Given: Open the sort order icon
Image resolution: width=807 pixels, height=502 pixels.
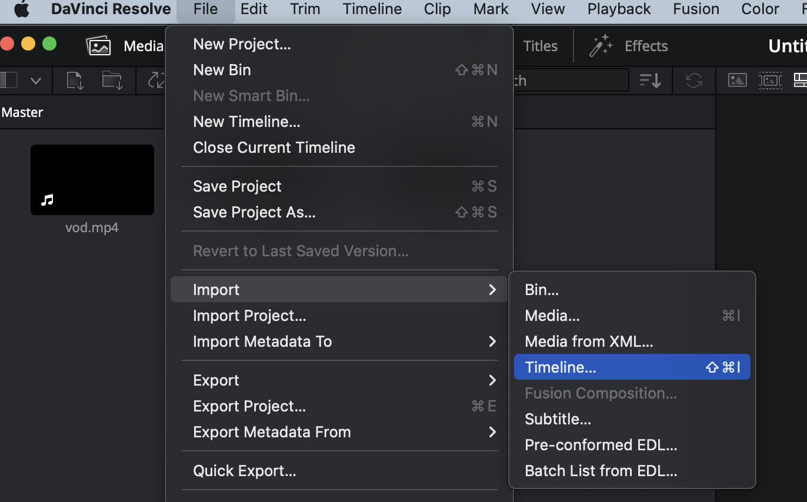Looking at the screenshot, I should (x=650, y=81).
